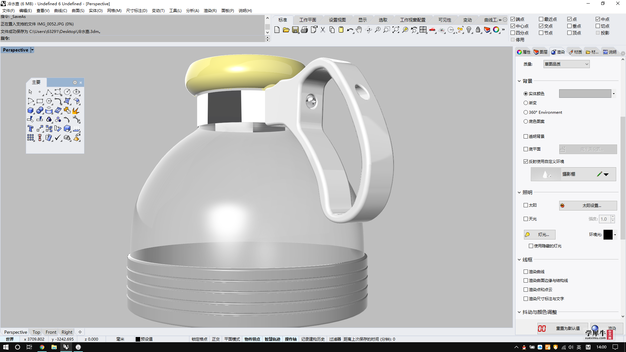This screenshot has width=626, height=352.
Task: Toggle the 最近点 osnap checkbox
Action: (541, 19)
